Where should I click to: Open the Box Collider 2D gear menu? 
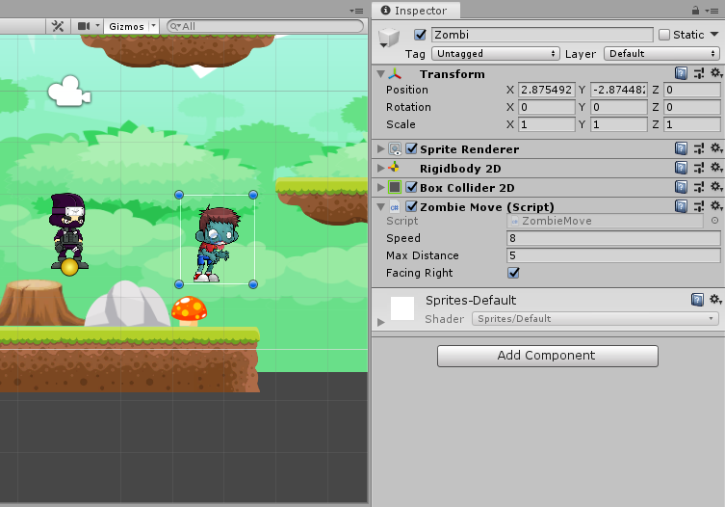(x=715, y=187)
